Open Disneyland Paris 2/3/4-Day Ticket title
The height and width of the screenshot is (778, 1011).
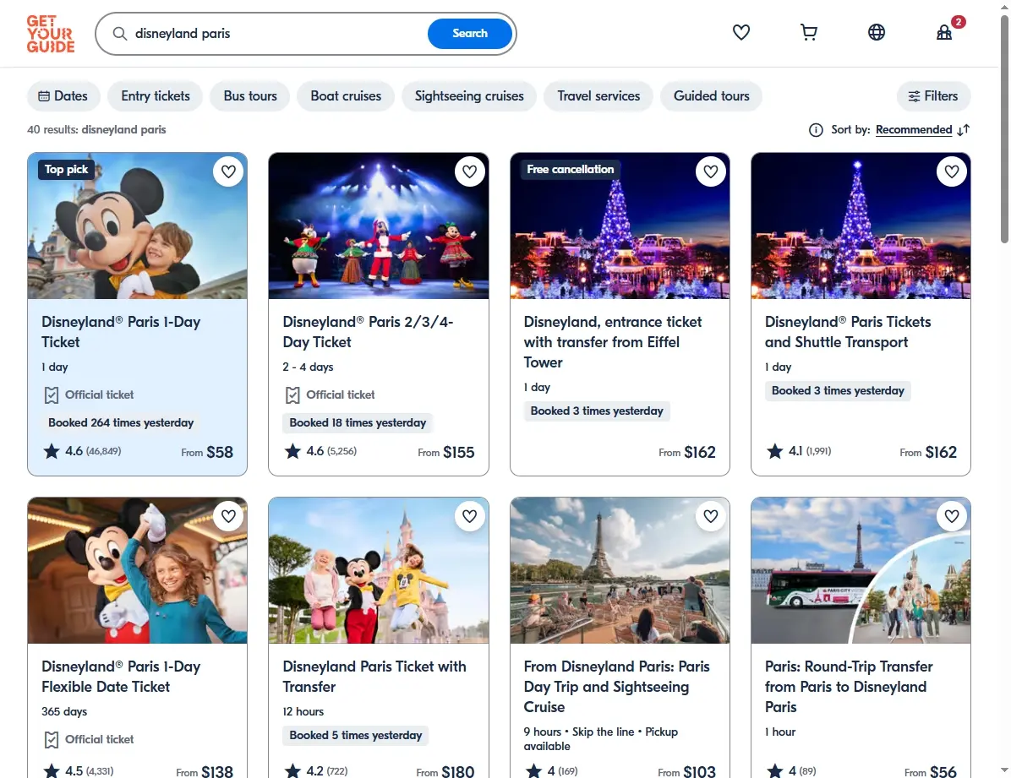coord(368,332)
